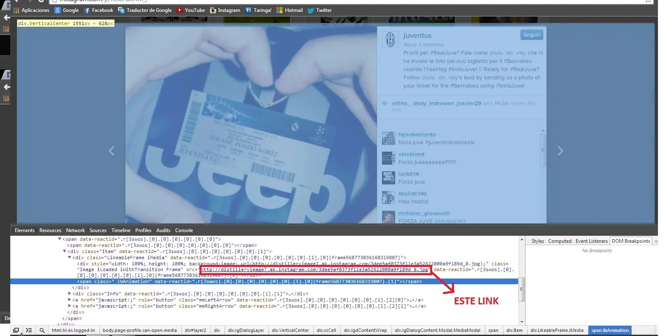The width and height of the screenshot is (667, 336).
Task: Open nicholas_giovanelli's profile link
Action: (x=424, y=214)
